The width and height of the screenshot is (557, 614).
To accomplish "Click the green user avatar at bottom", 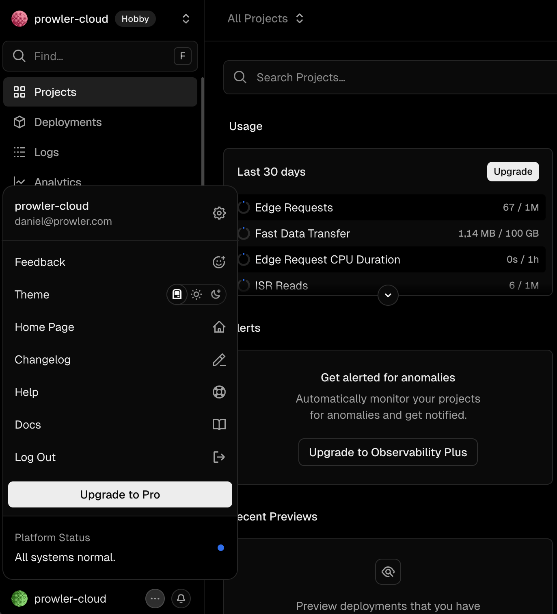I will coord(19,599).
